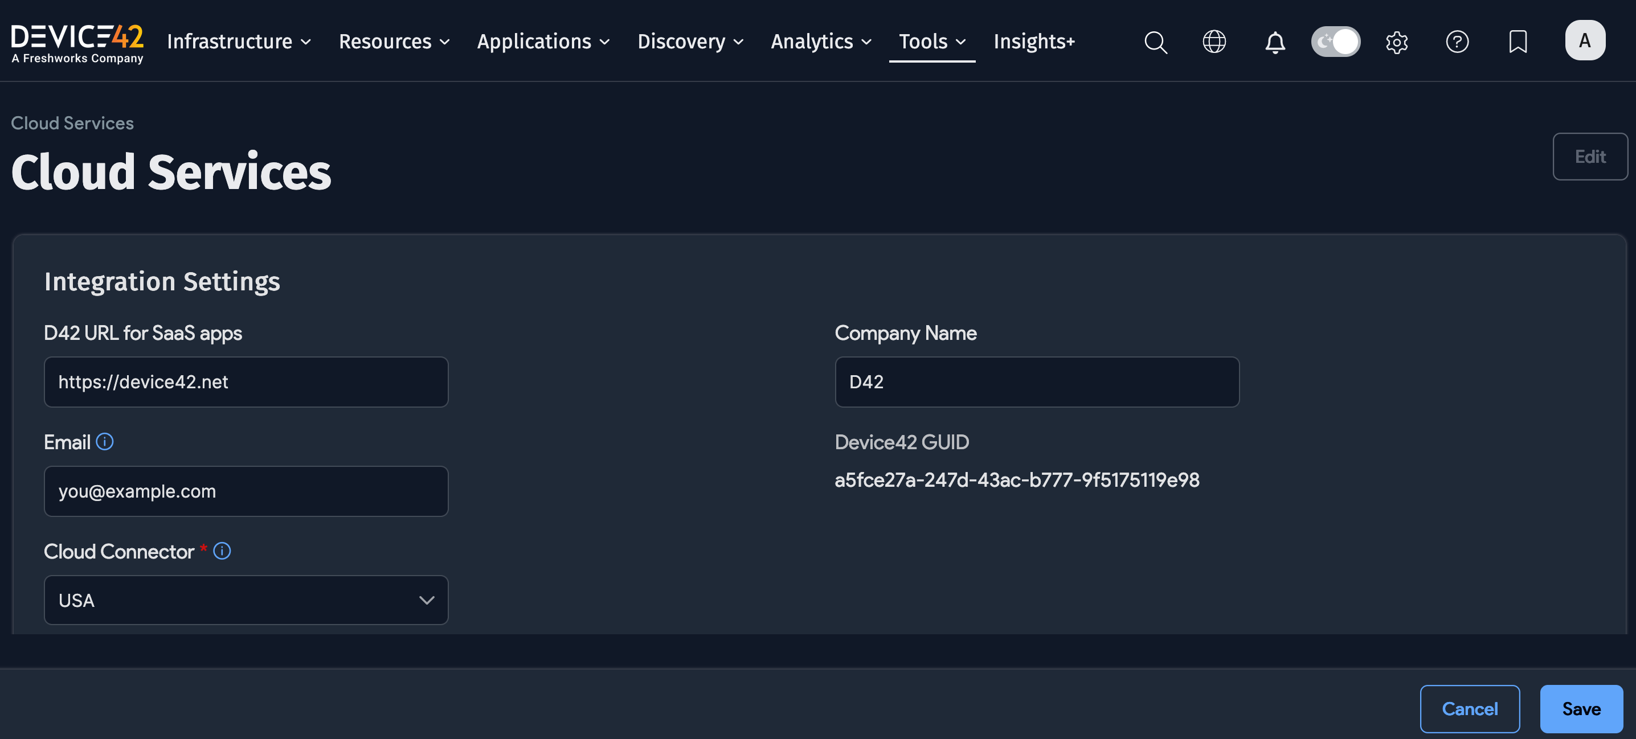Save the integration settings
This screenshot has width=1636, height=739.
(1581, 708)
